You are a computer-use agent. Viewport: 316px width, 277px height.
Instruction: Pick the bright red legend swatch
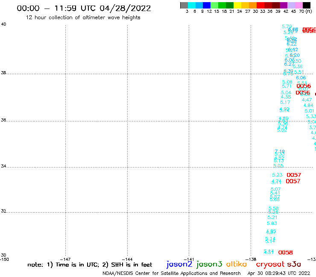click(260, 5)
